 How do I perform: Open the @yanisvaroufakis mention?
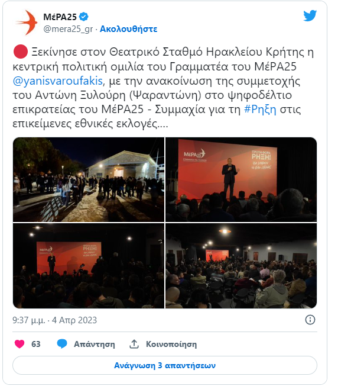[x=58, y=81]
